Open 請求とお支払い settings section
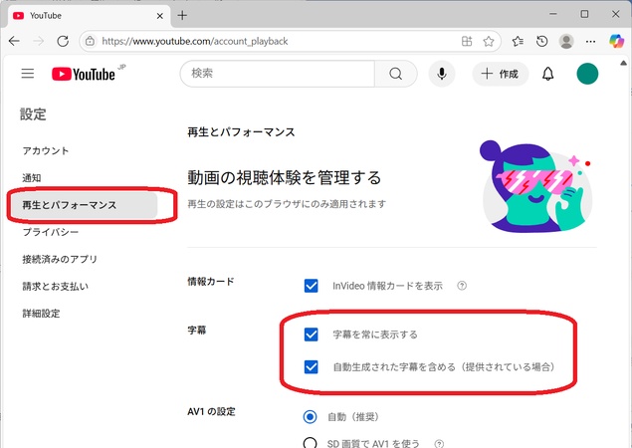This screenshot has height=448, width=632. coord(55,286)
